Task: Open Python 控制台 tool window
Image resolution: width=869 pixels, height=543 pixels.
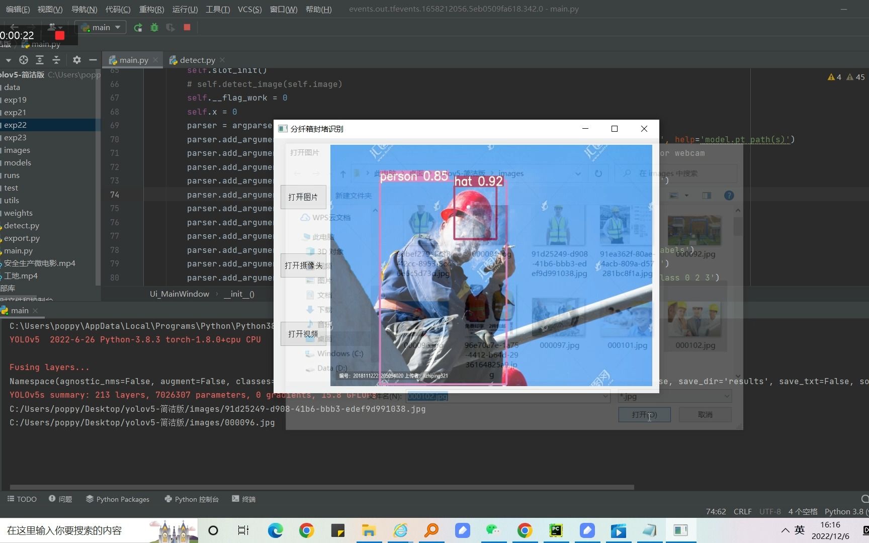Action: pyautogui.click(x=192, y=499)
